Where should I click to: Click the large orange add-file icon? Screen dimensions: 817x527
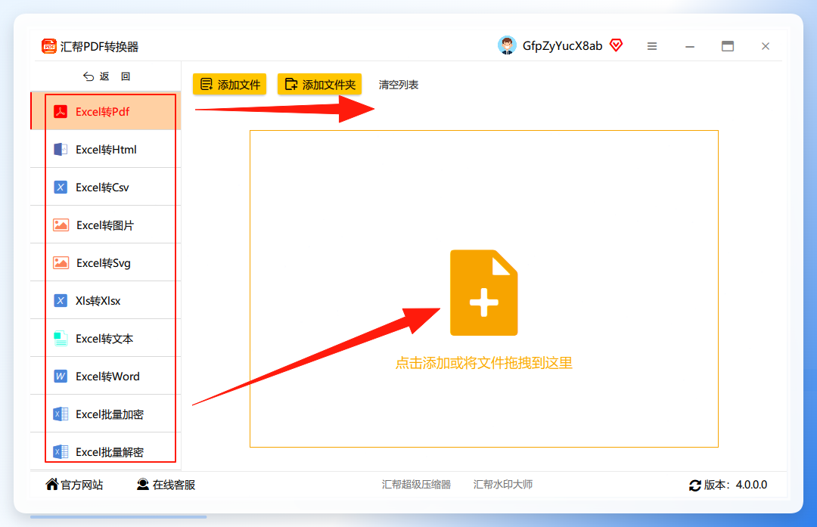[484, 293]
